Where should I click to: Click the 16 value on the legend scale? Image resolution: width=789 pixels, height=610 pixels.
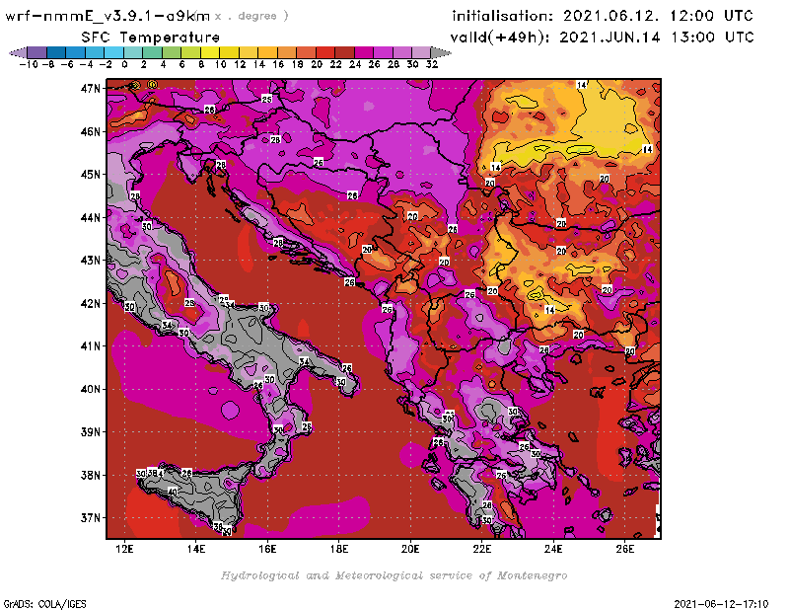click(278, 64)
